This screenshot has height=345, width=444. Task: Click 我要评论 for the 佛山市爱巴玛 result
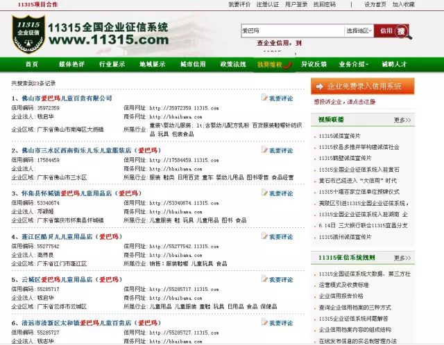pyautogui.click(x=281, y=98)
